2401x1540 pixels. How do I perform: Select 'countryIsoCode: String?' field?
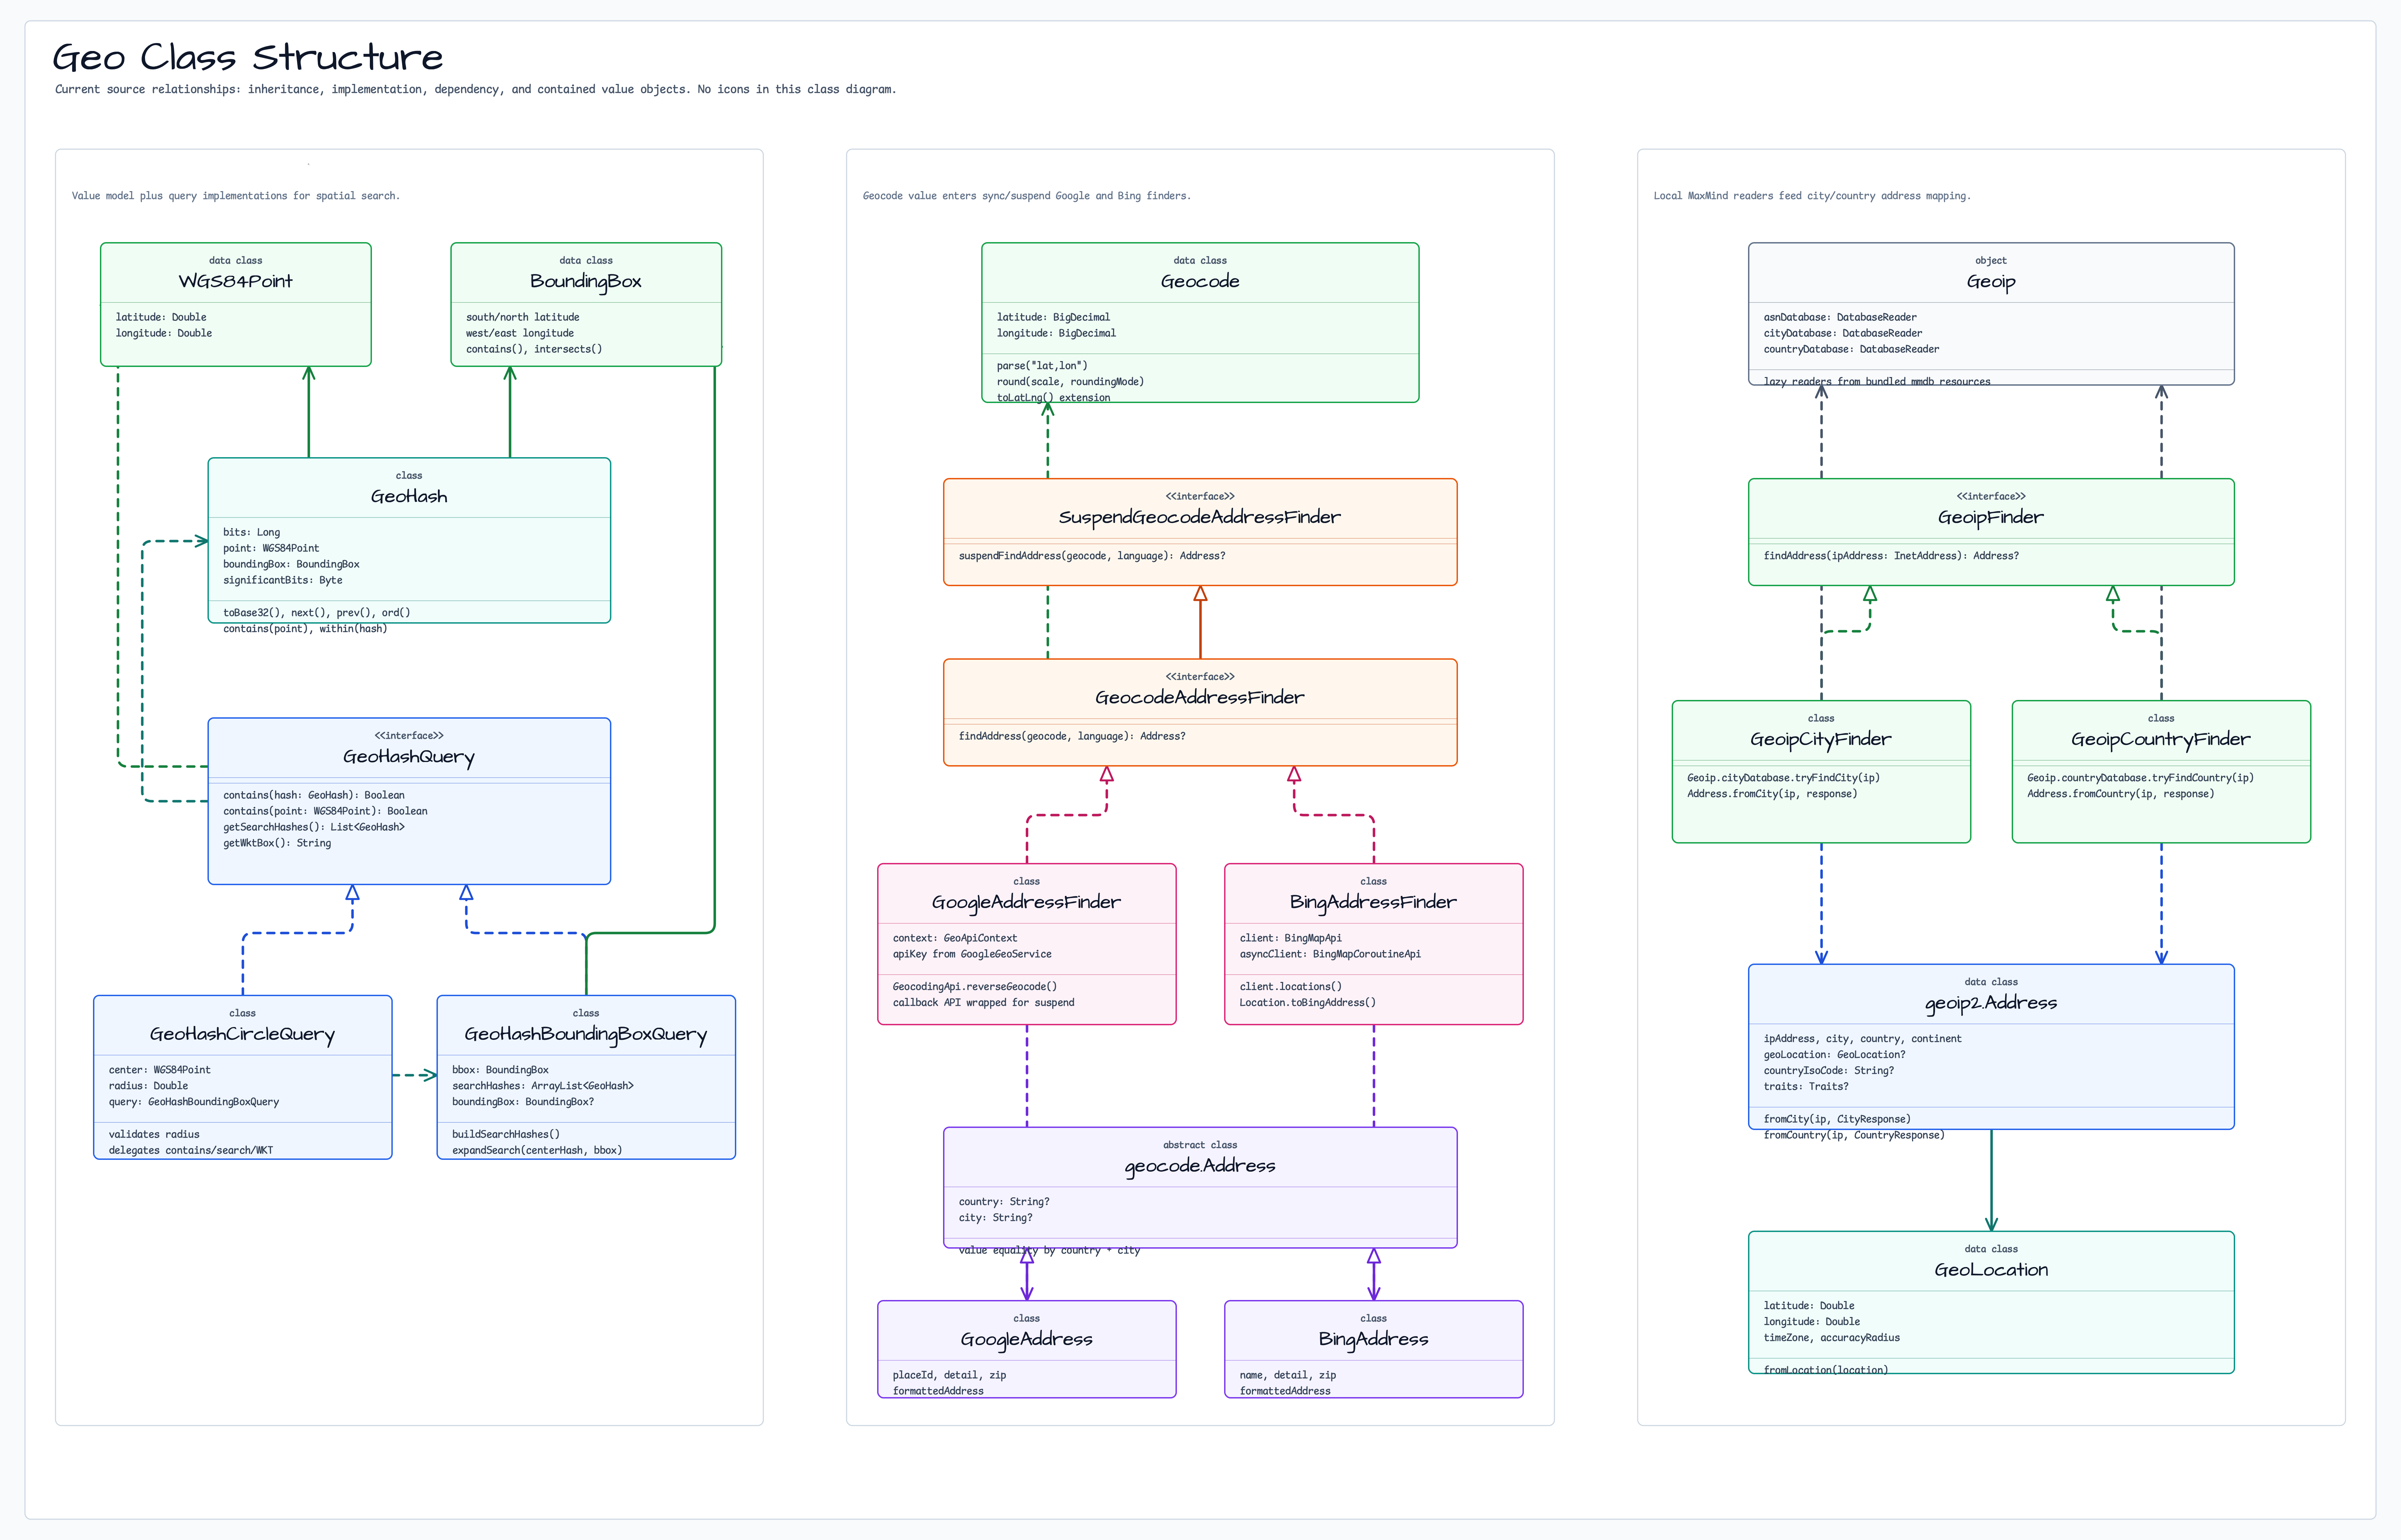pyautogui.click(x=1829, y=1071)
